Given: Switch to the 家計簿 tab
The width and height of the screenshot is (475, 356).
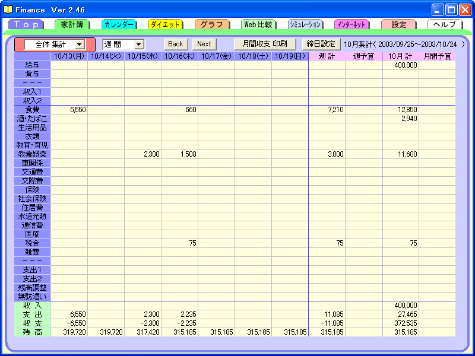Looking at the screenshot, I should (72, 24).
